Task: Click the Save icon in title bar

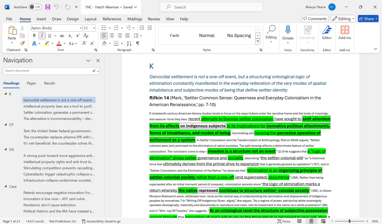Action: coord(48,7)
